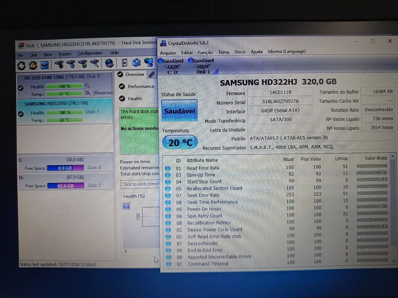Open the Configuration menu in Hard Disk Sentinel

[90, 53]
